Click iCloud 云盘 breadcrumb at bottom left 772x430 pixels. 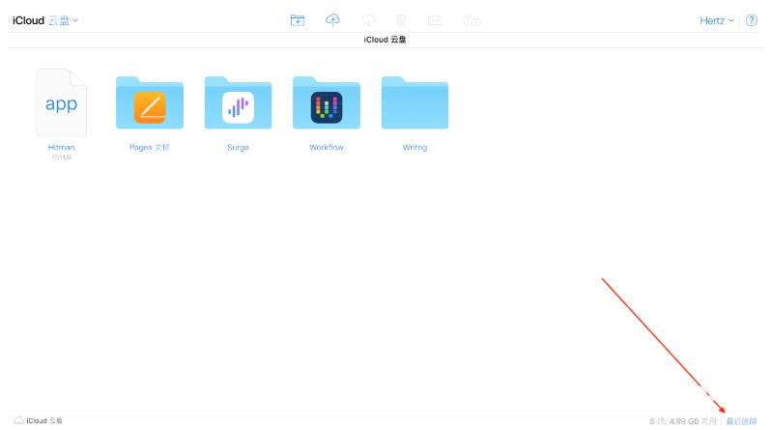(39, 420)
